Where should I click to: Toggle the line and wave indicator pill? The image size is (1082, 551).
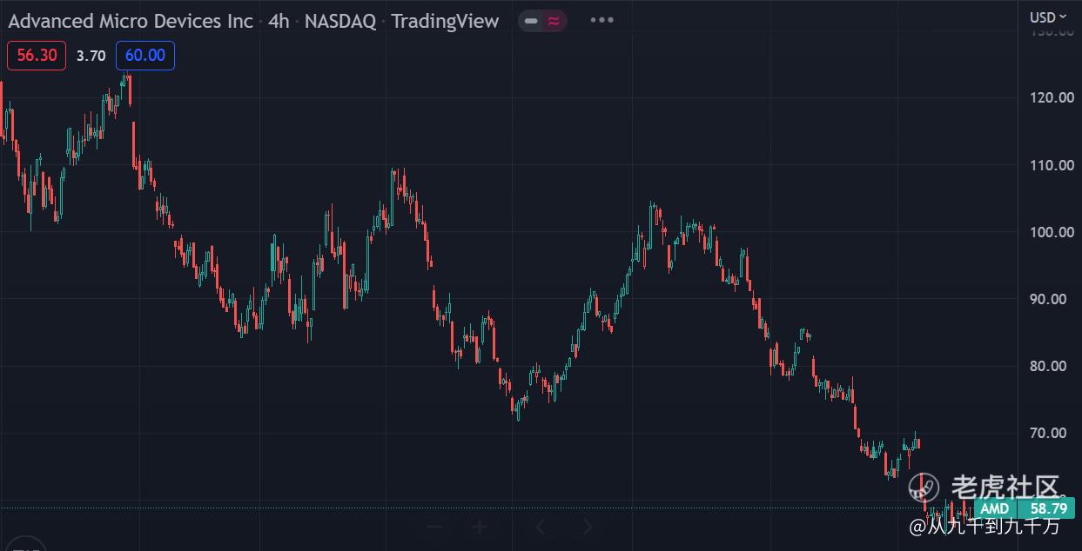(x=542, y=21)
